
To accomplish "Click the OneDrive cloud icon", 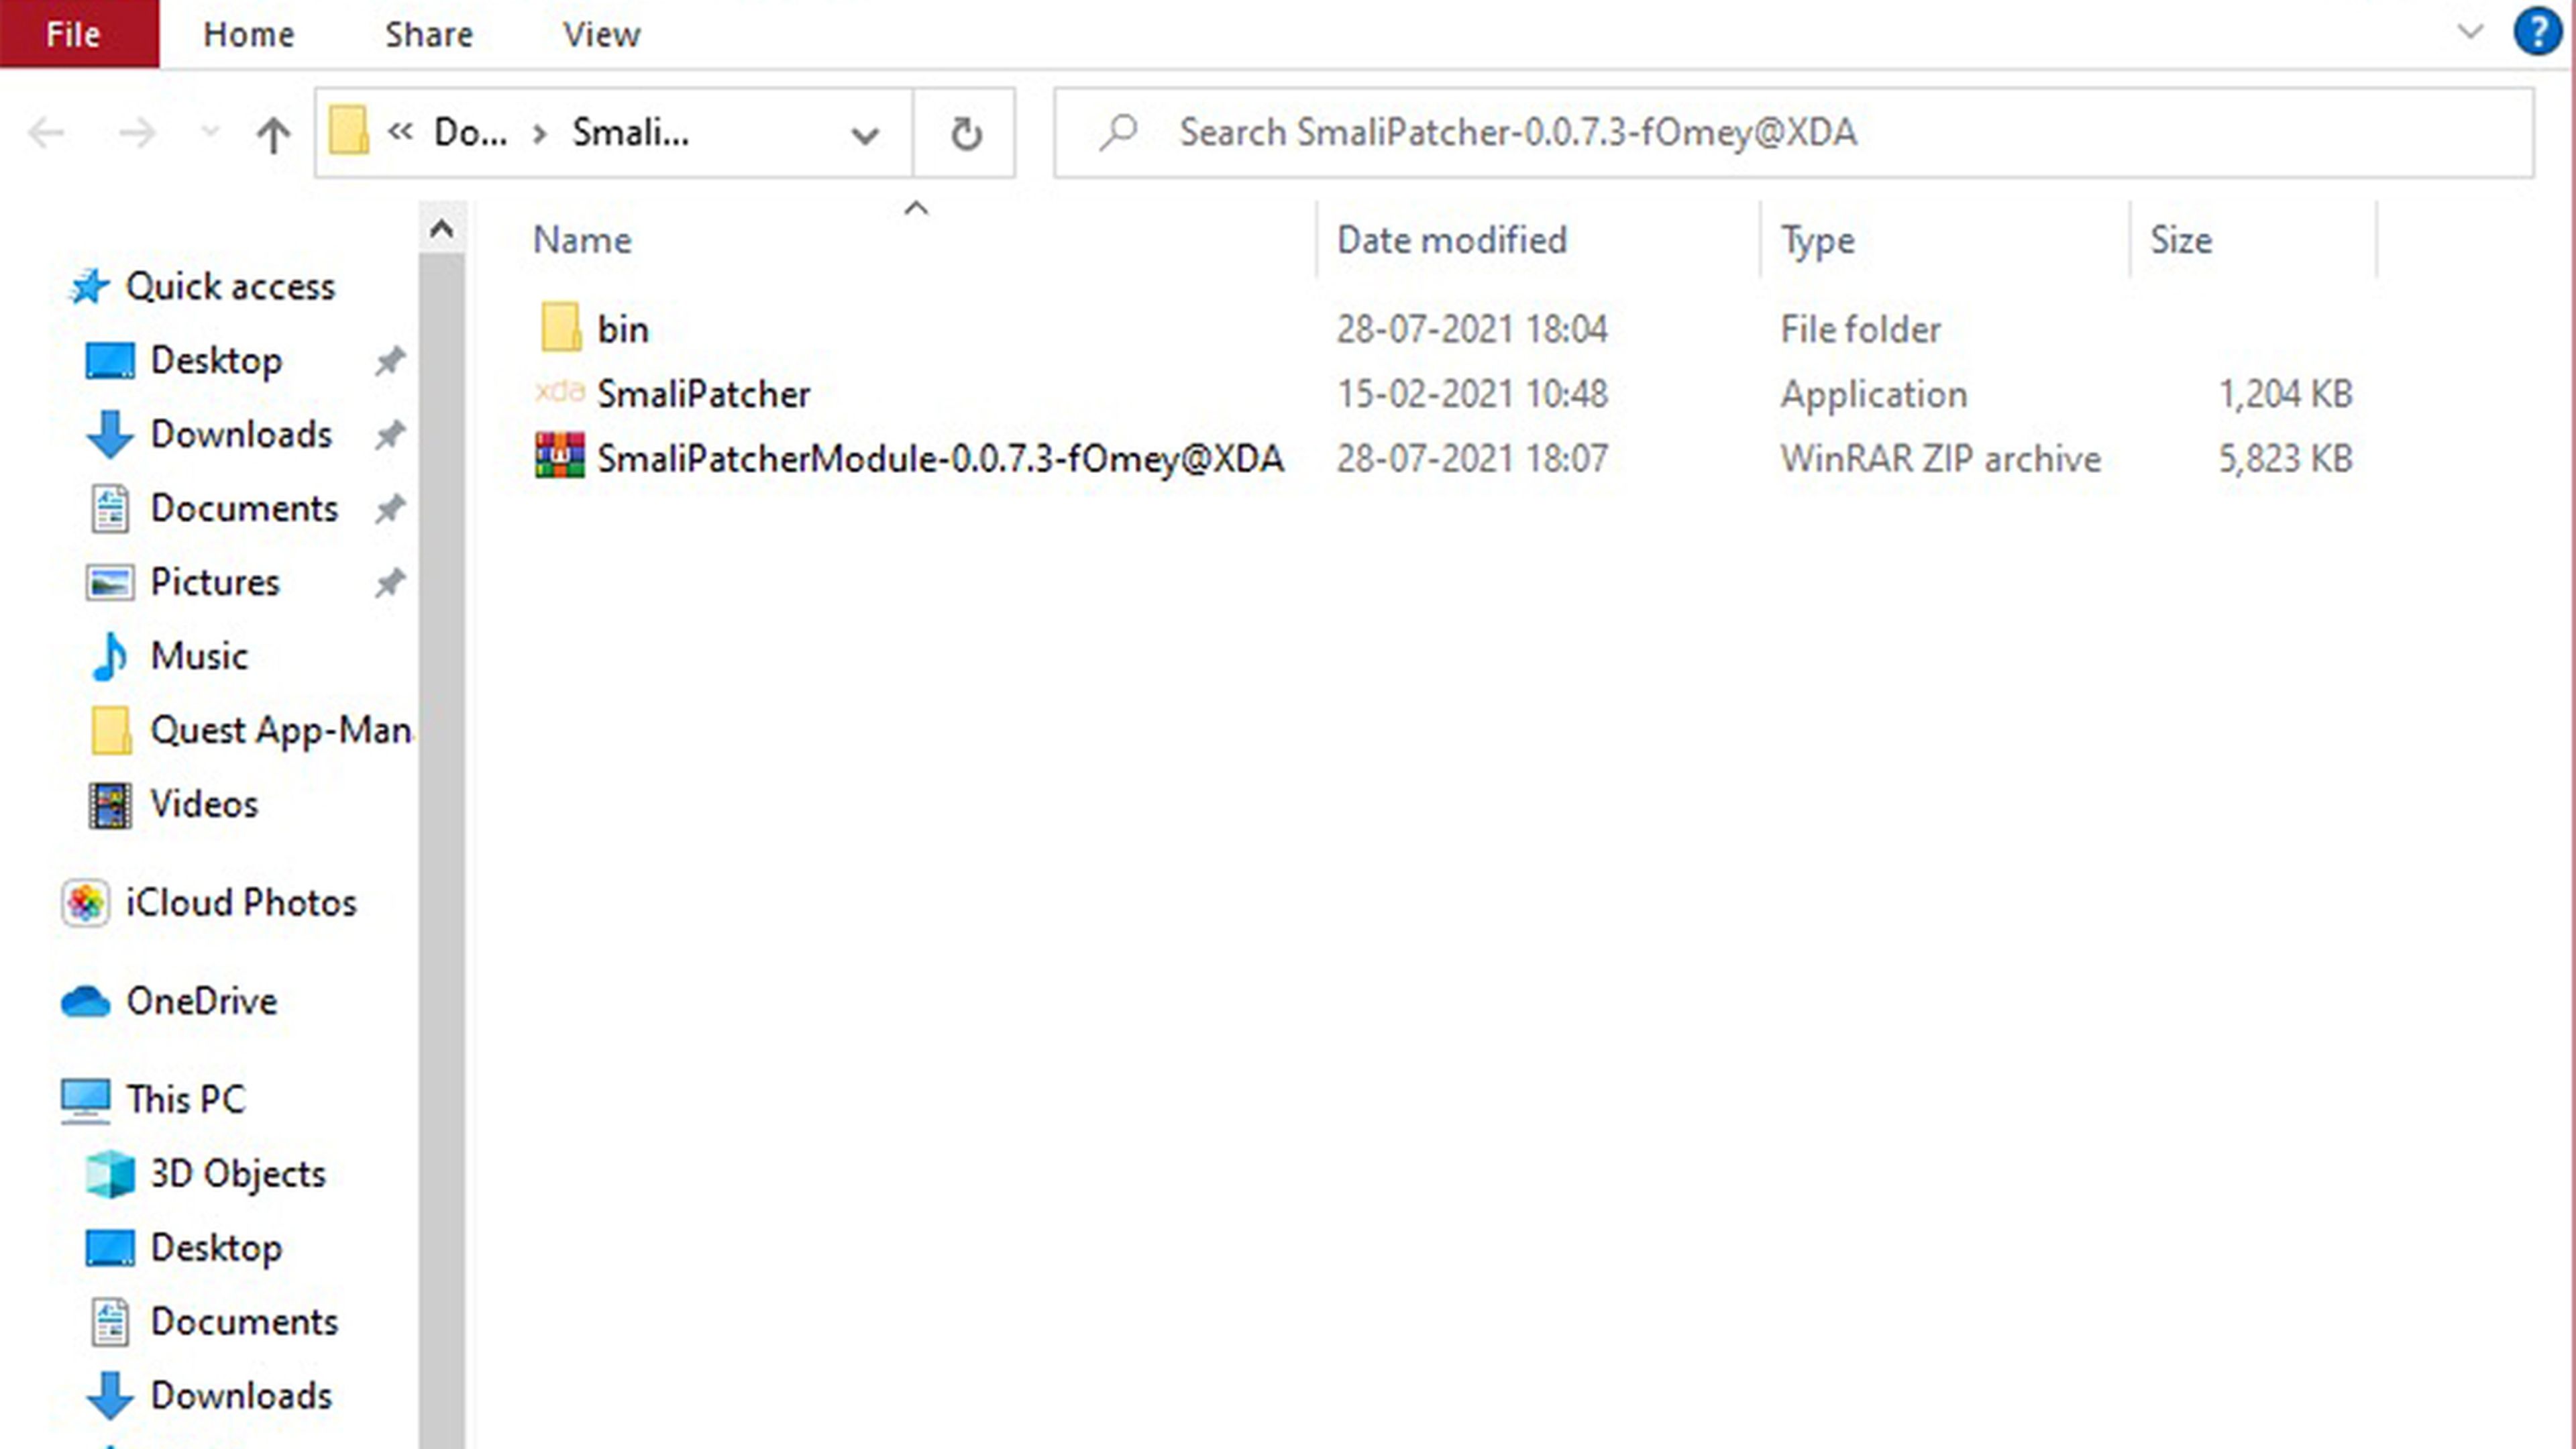I will [86, 1001].
